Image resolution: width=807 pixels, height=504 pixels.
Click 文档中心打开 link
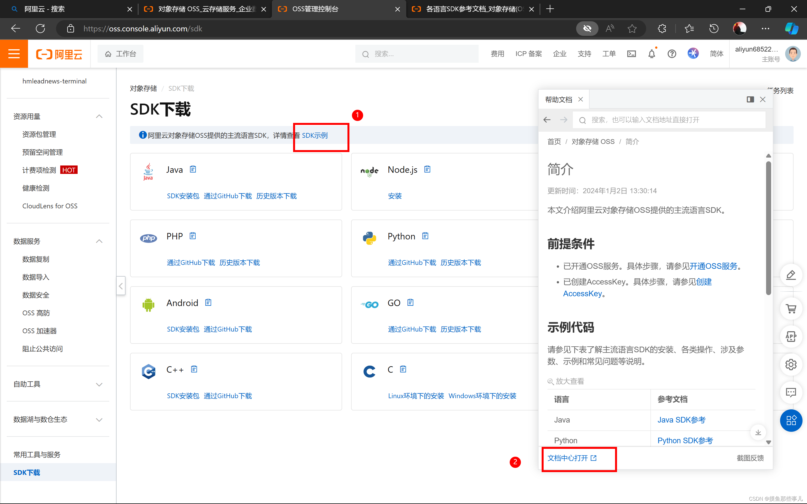click(x=572, y=458)
